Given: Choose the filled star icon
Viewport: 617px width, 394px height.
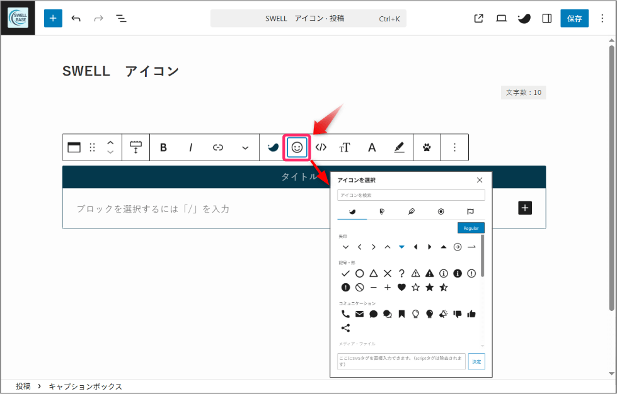Looking at the screenshot, I should [x=429, y=288].
